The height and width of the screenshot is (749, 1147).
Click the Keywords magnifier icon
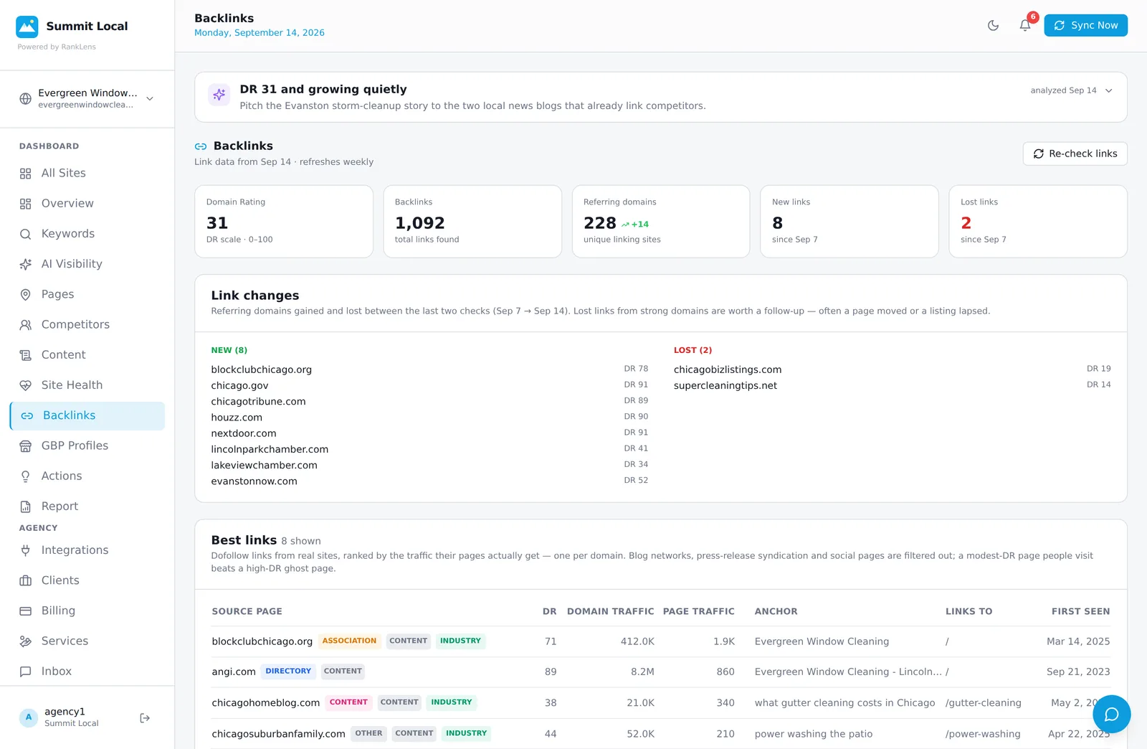click(x=26, y=234)
